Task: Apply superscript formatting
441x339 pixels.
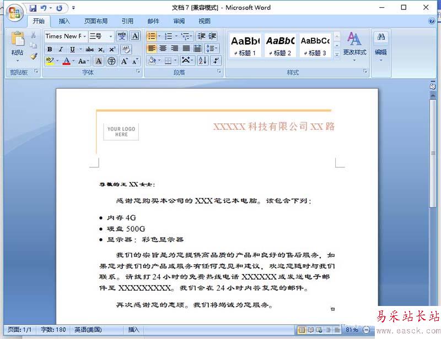Action: 112,50
